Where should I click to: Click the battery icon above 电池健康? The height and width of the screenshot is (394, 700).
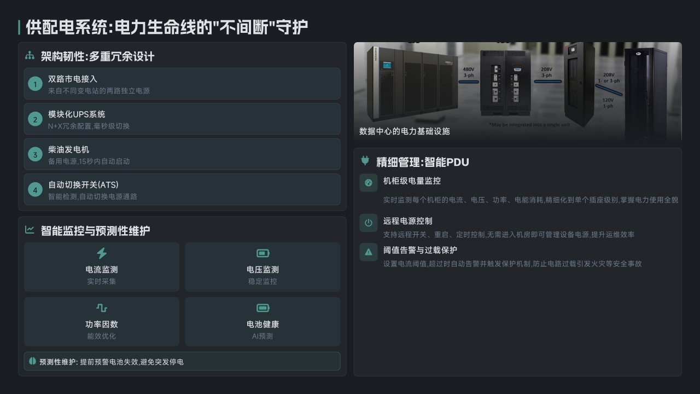coord(262,308)
